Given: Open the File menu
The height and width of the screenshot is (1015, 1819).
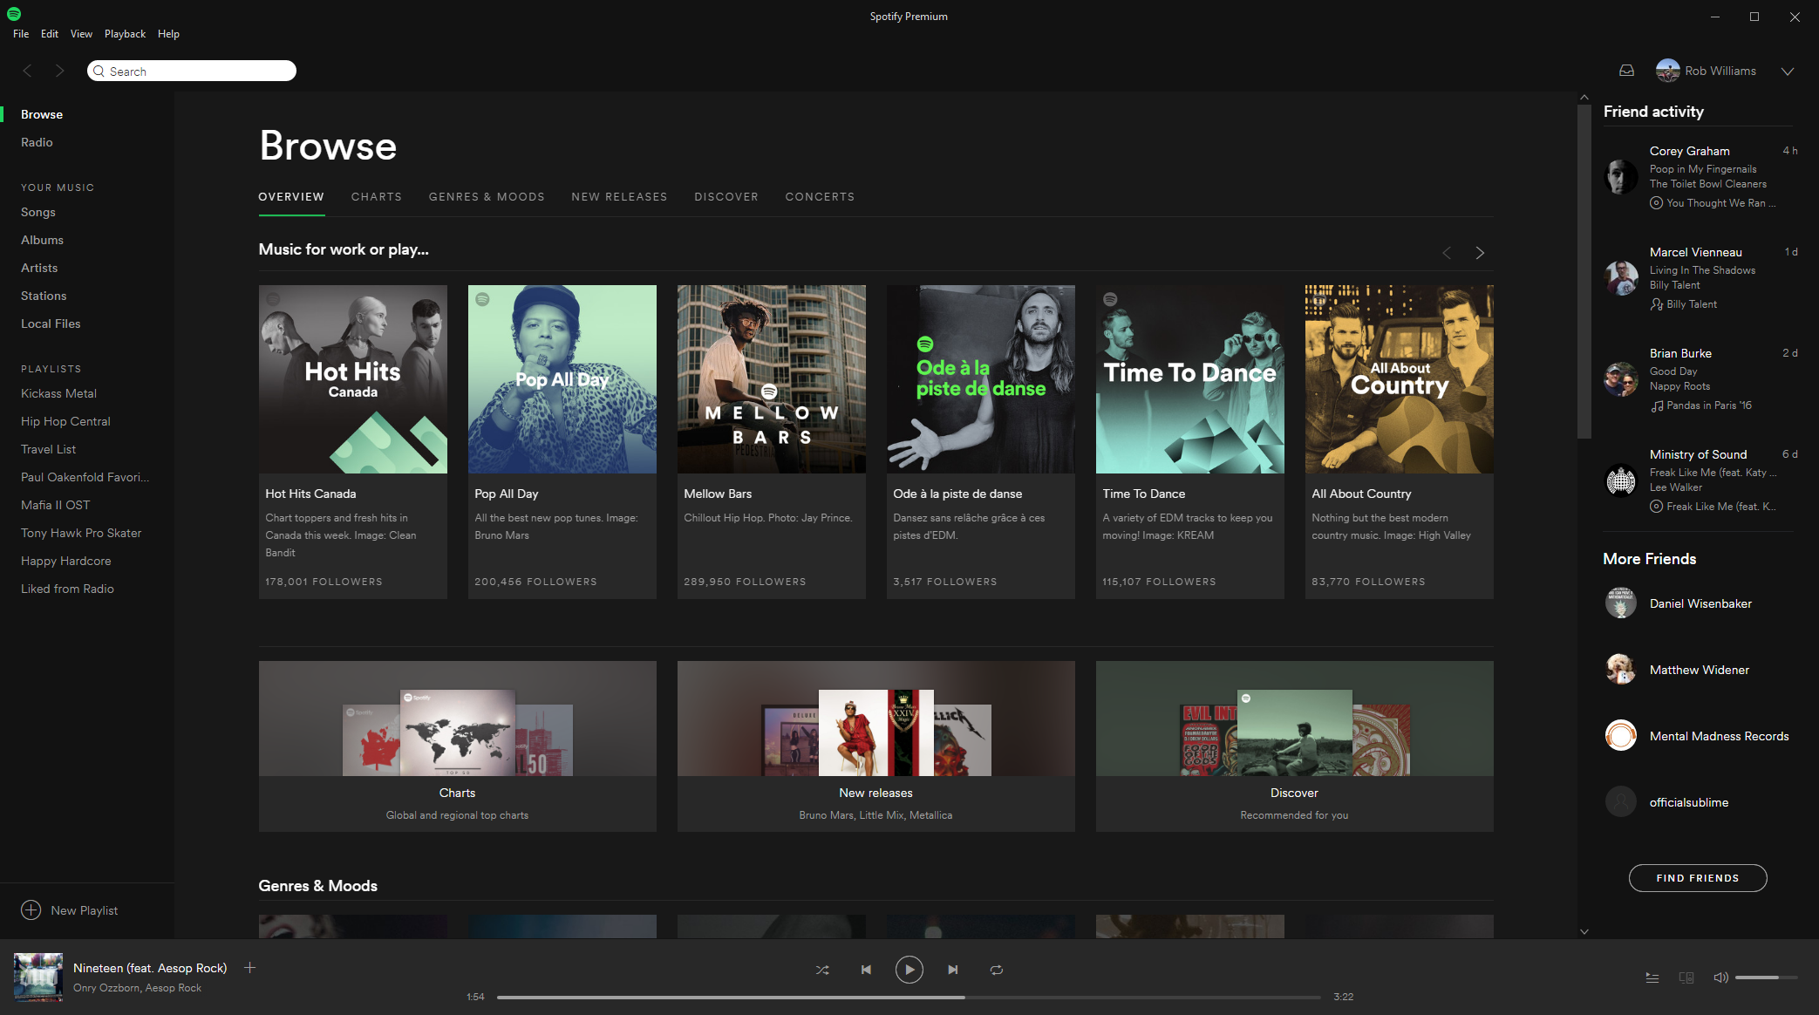Looking at the screenshot, I should (21, 34).
